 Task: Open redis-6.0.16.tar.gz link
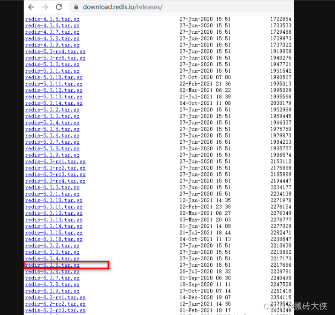tap(54, 239)
